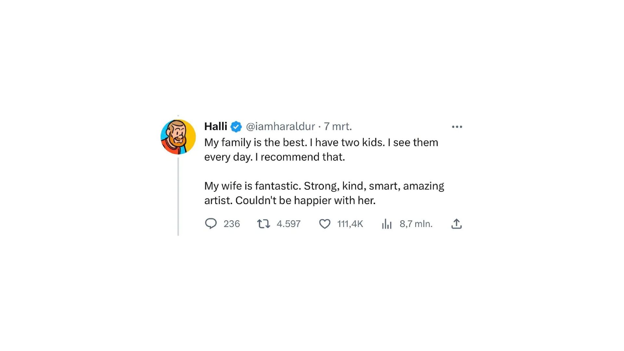
Task: Click the 4.597 retweet count
Action: [x=288, y=224]
